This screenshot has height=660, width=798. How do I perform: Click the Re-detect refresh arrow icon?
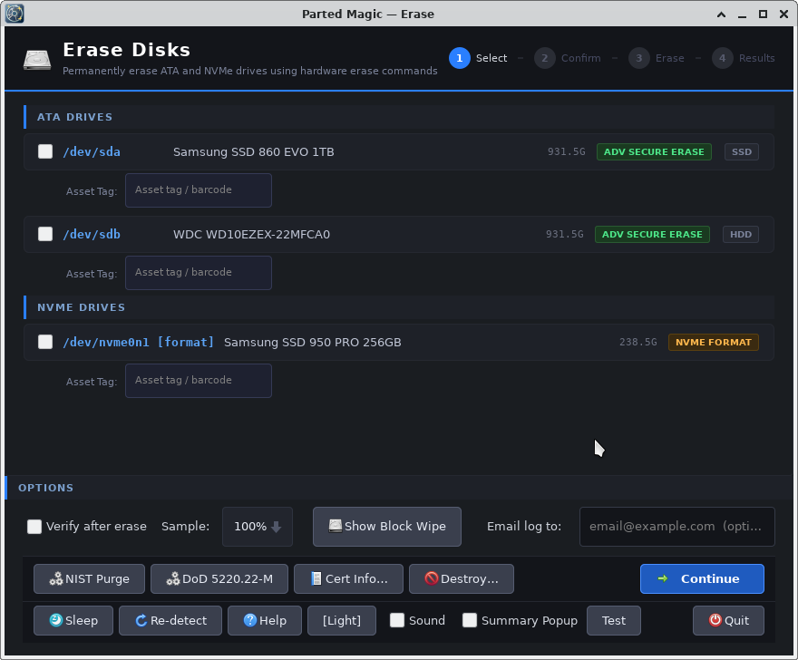(x=141, y=620)
